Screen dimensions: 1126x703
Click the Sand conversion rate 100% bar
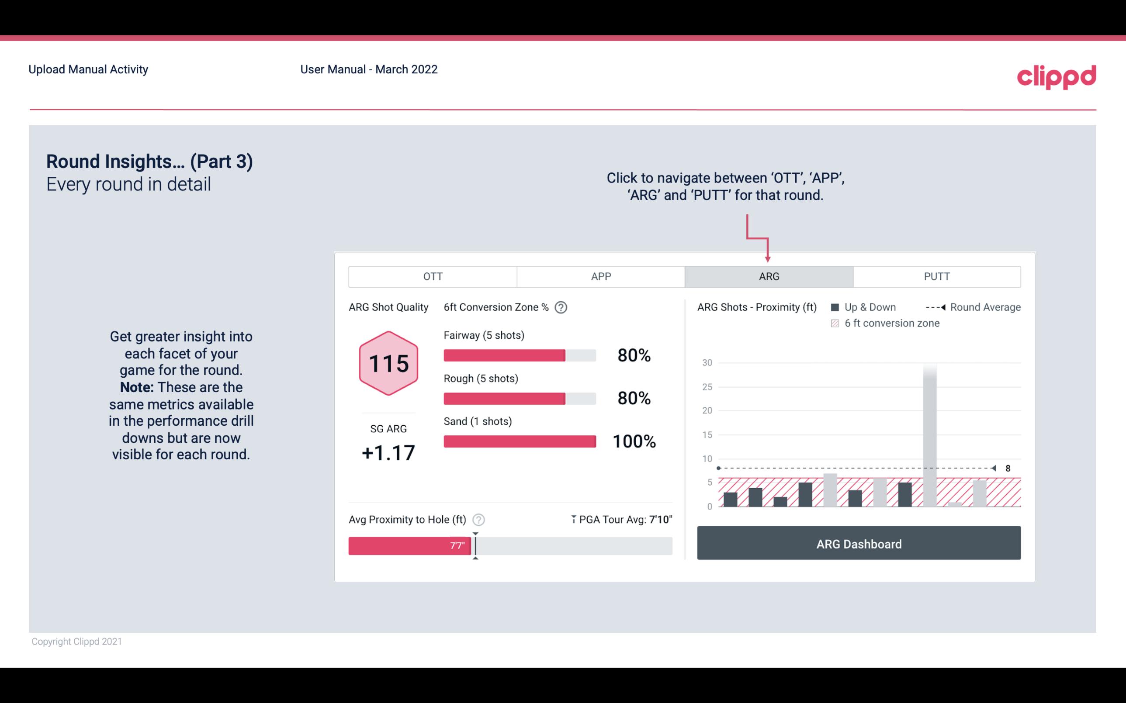click(520, 441)
